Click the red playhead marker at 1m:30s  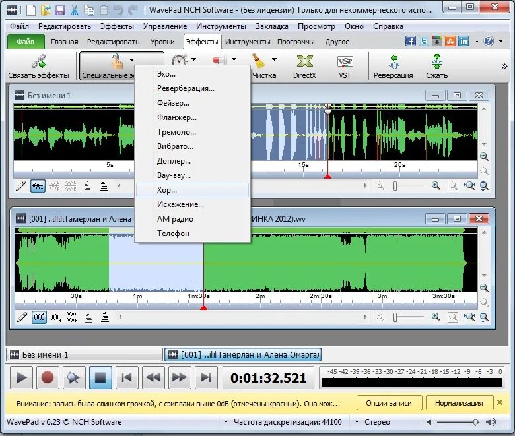(203, 307)
